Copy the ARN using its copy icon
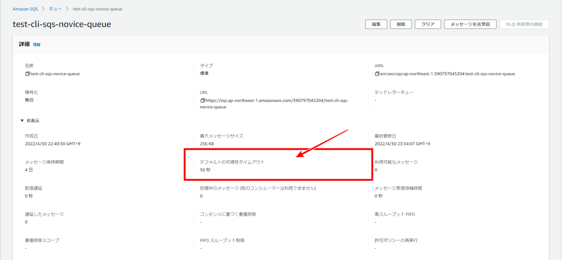The image size is (562, 260). 377,74
